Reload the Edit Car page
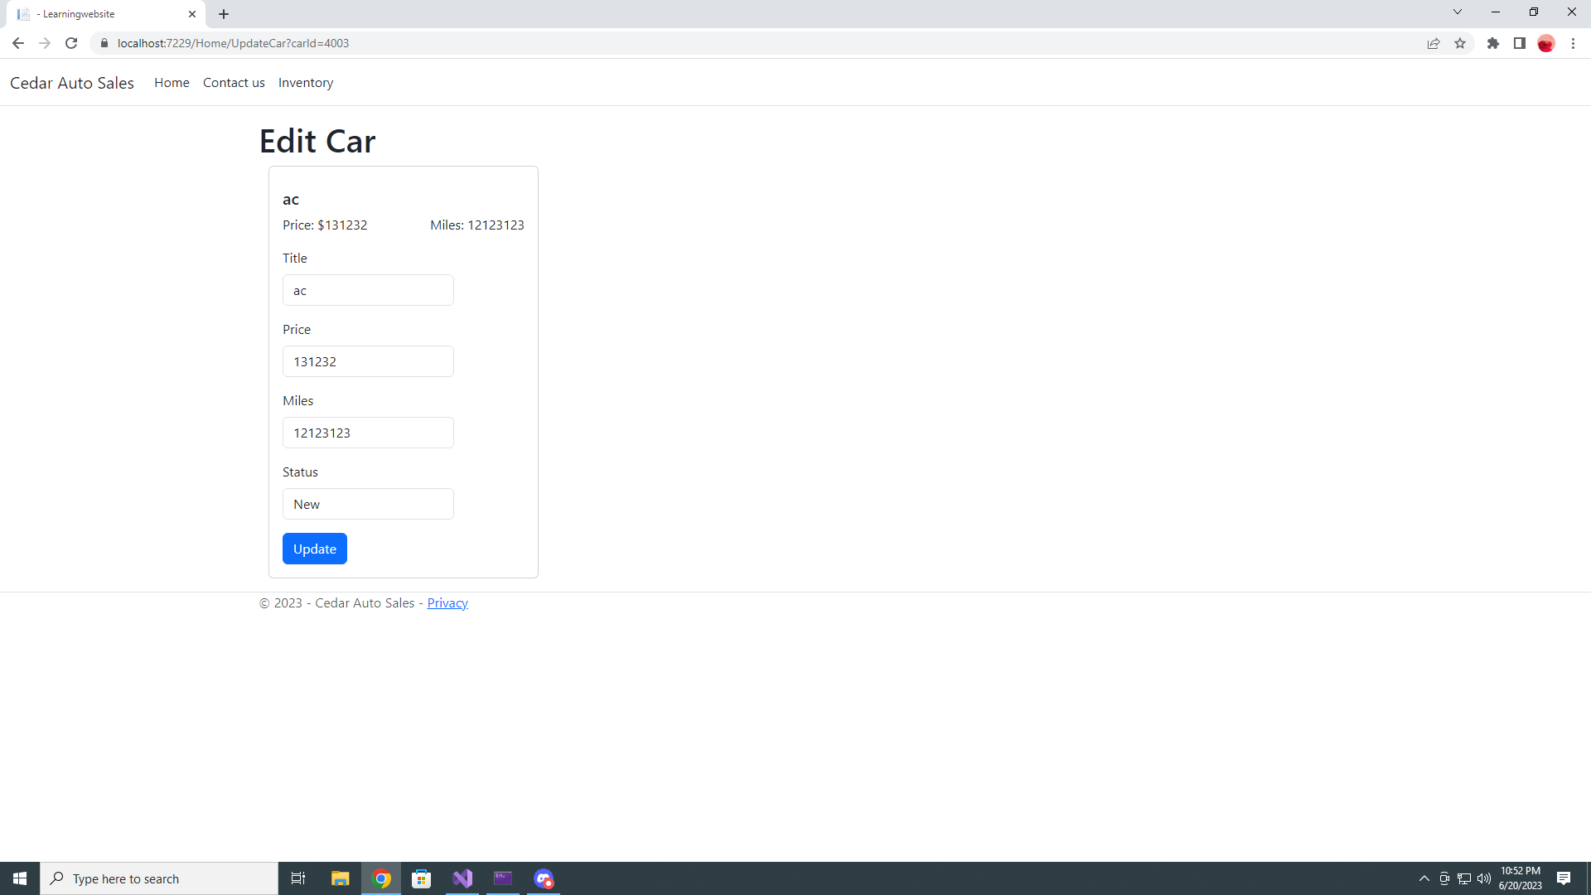 (x=70, y=43)
